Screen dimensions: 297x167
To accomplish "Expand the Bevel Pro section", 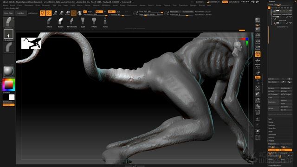I will 272,128.
